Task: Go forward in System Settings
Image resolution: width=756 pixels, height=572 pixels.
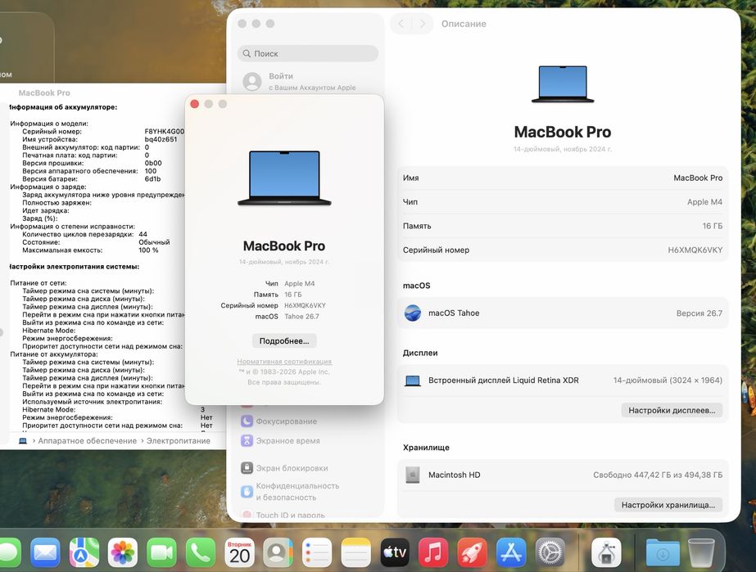Action: pyautogui.click(x=423, y=24)
